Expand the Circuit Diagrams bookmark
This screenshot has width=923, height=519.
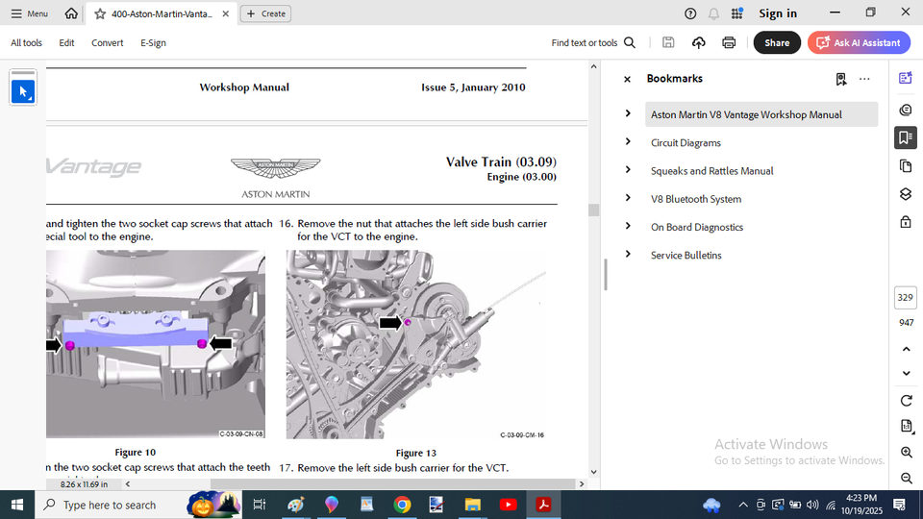tap(628, 142)
